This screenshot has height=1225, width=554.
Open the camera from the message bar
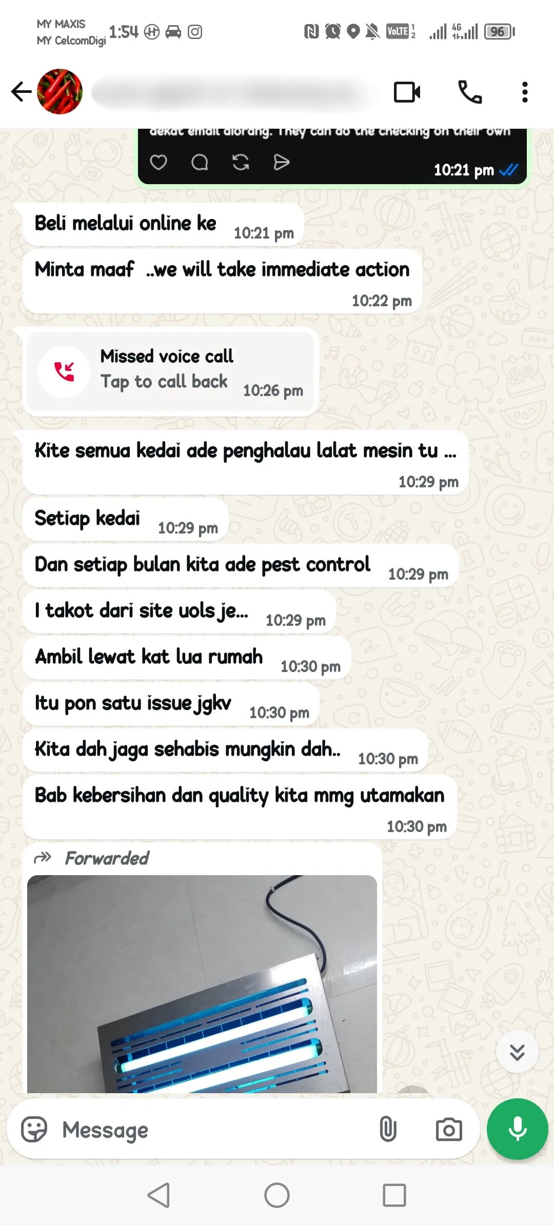[449, 1130]
